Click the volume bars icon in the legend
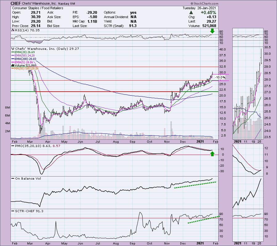 (x=13, y=65)
